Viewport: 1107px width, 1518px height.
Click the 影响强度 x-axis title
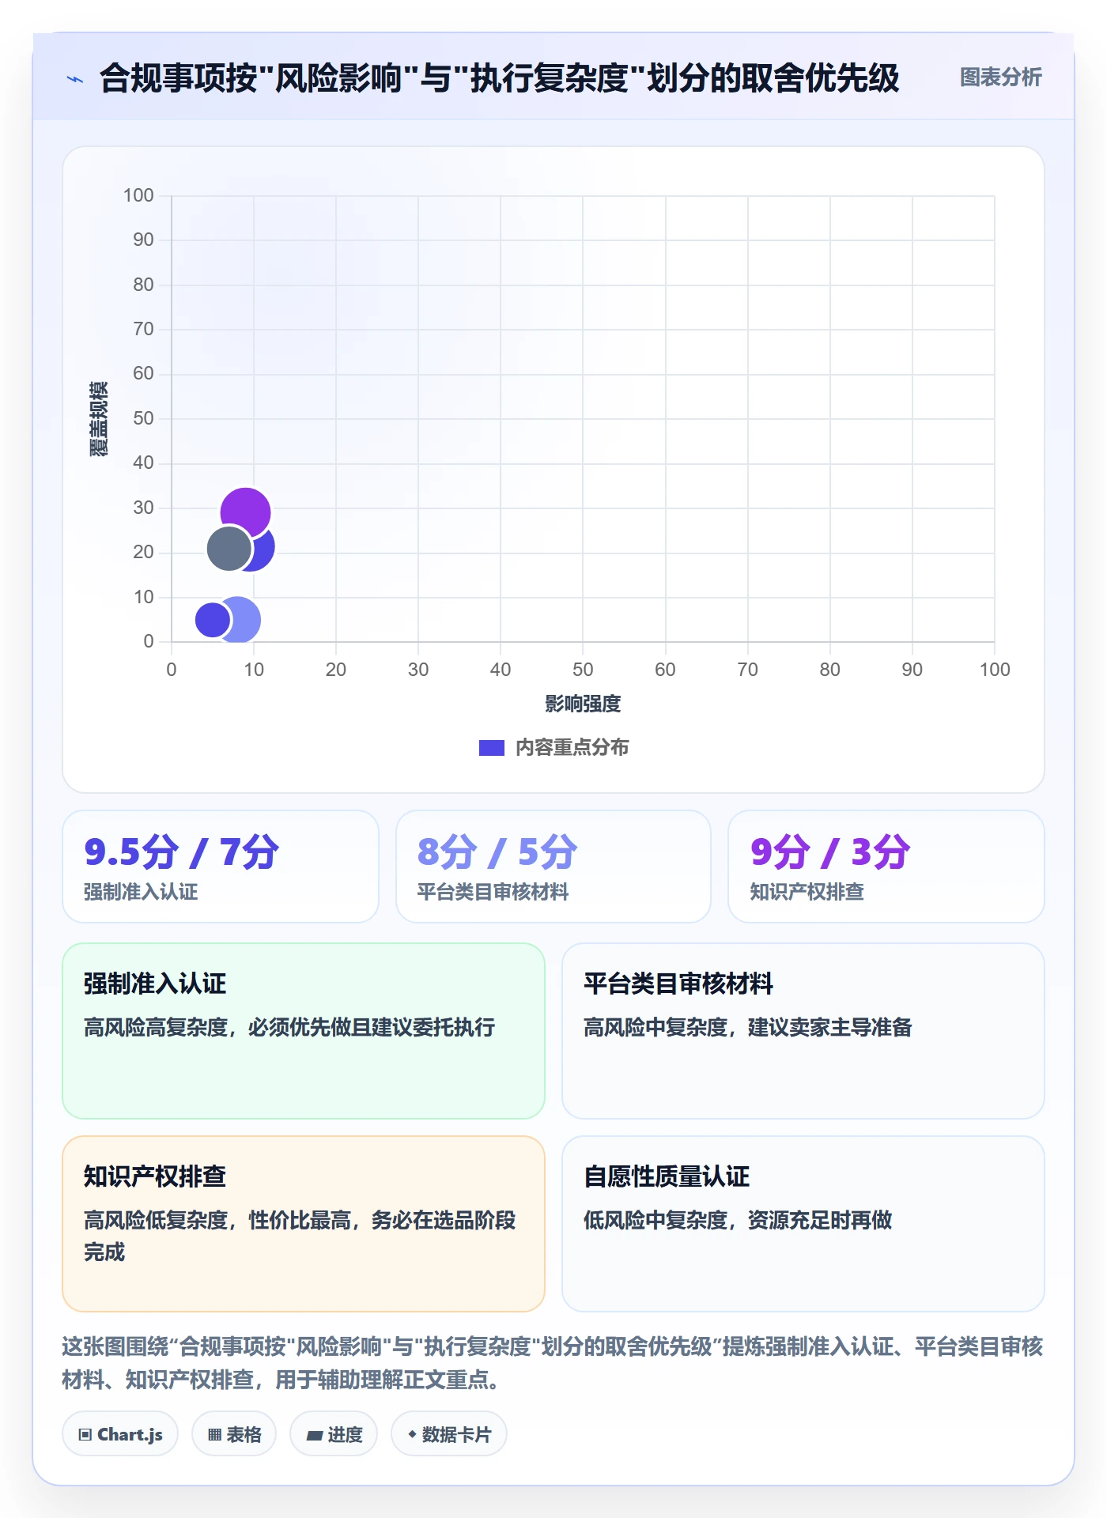coord(583,704)
